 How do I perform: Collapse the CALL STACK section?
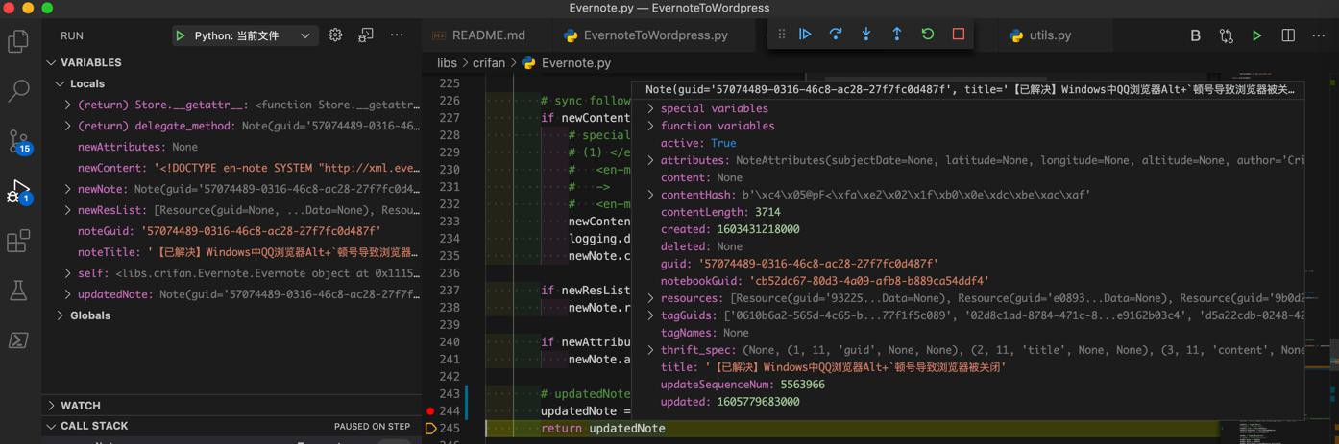tap(51, 426)
